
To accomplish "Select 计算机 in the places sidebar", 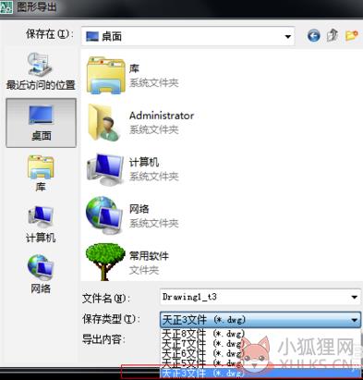I will [x=41, y=224].
